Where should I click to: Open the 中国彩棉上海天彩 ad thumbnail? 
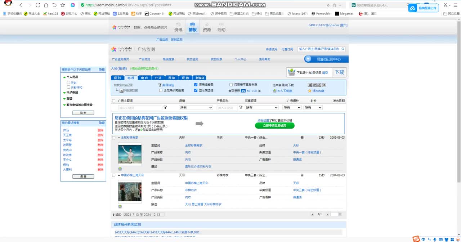tap(130, 192)
